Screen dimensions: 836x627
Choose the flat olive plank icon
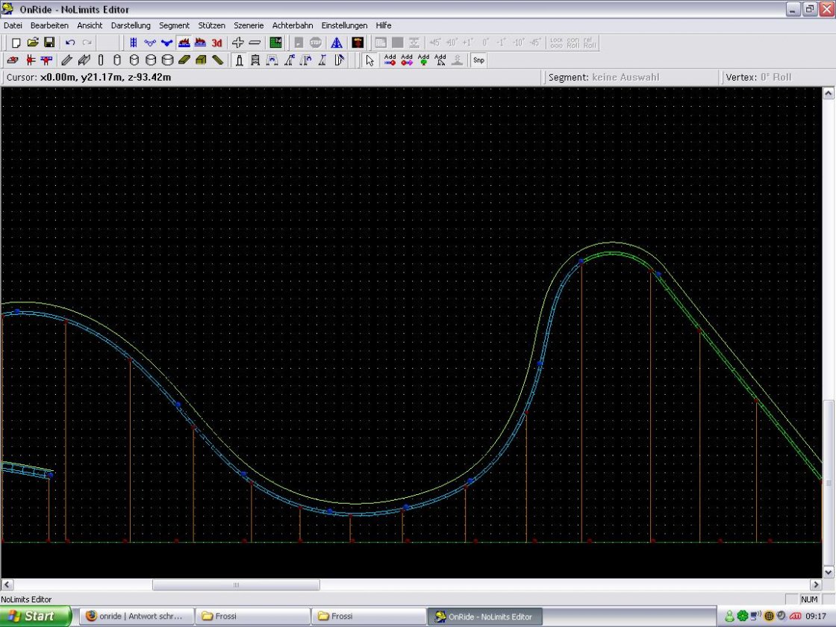(184, 60)
